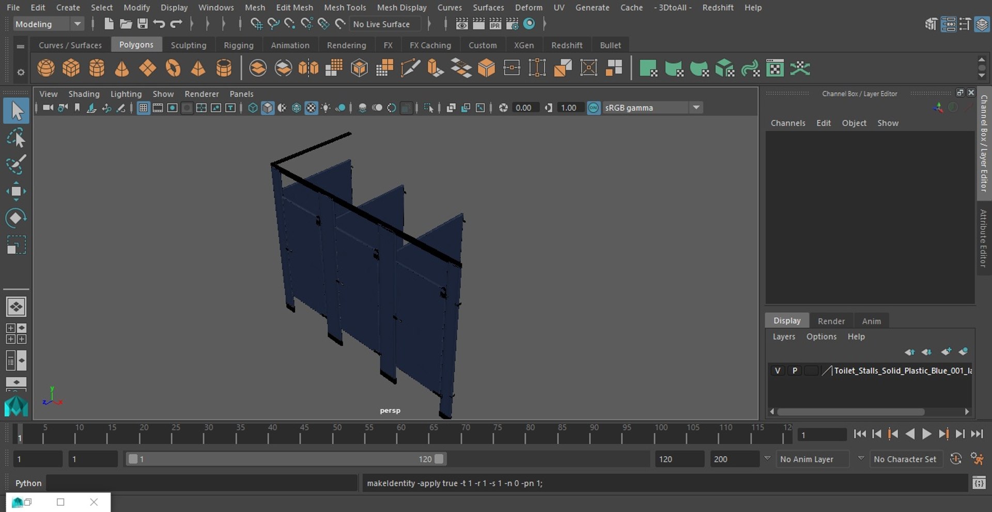This screenshot has width=992, height=512.
Task: Create a polygon pyramid from the shelf
Action: tap(198, 68)
